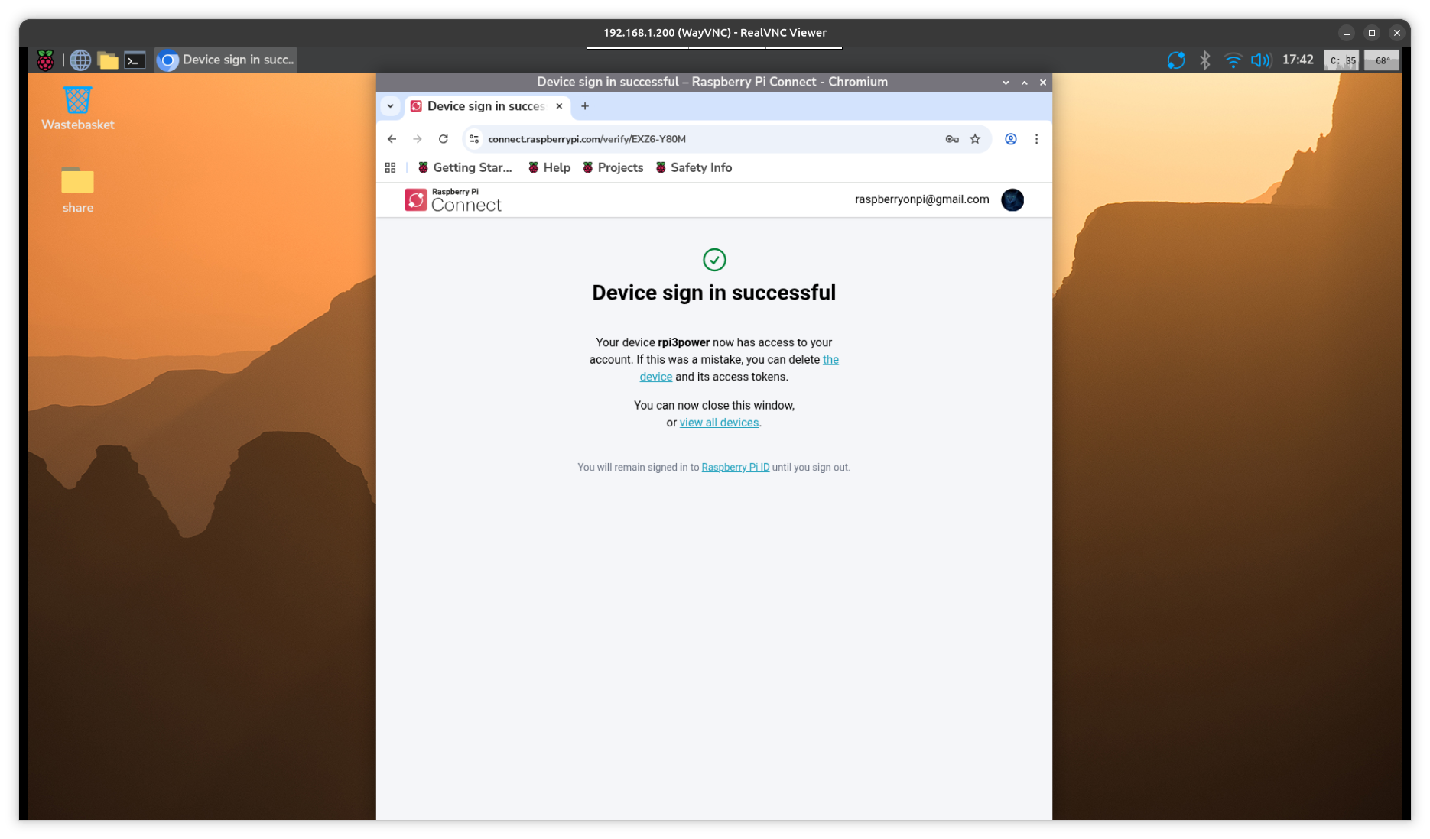1430x839 pixels.
Task: Click the Chromium profile icon
Action: click(x=1010, y=139)
